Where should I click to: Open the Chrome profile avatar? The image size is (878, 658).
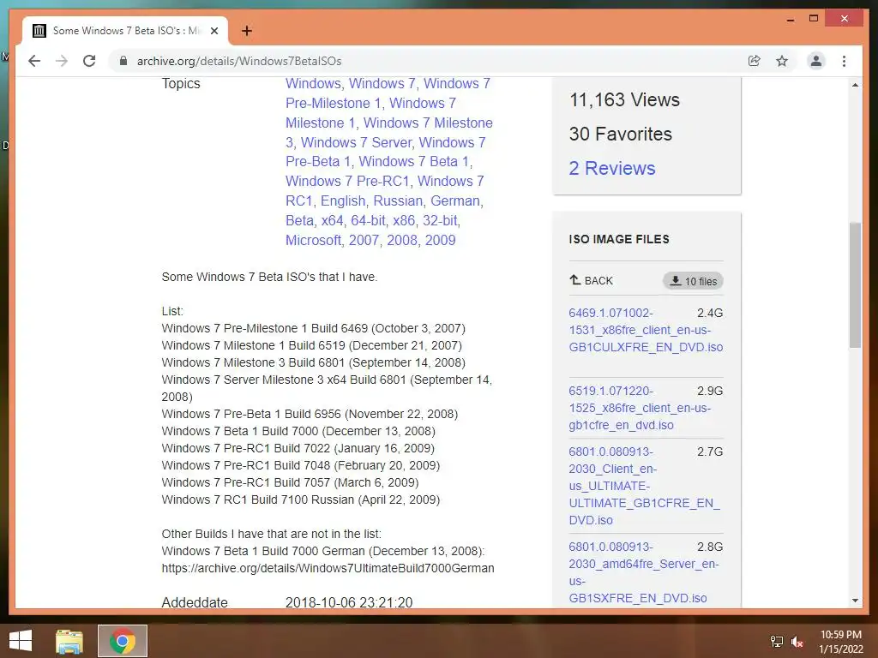[816, 61]
